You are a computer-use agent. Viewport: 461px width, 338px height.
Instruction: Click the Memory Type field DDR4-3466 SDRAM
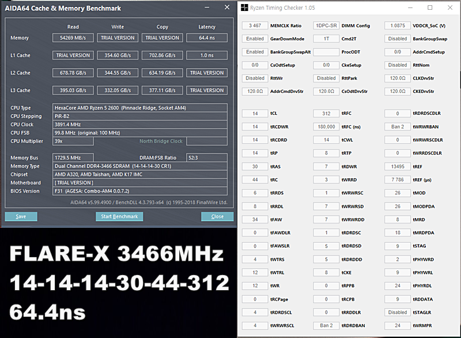point(140,166)
